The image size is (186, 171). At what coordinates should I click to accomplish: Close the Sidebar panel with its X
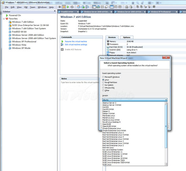tap(55, 11)
